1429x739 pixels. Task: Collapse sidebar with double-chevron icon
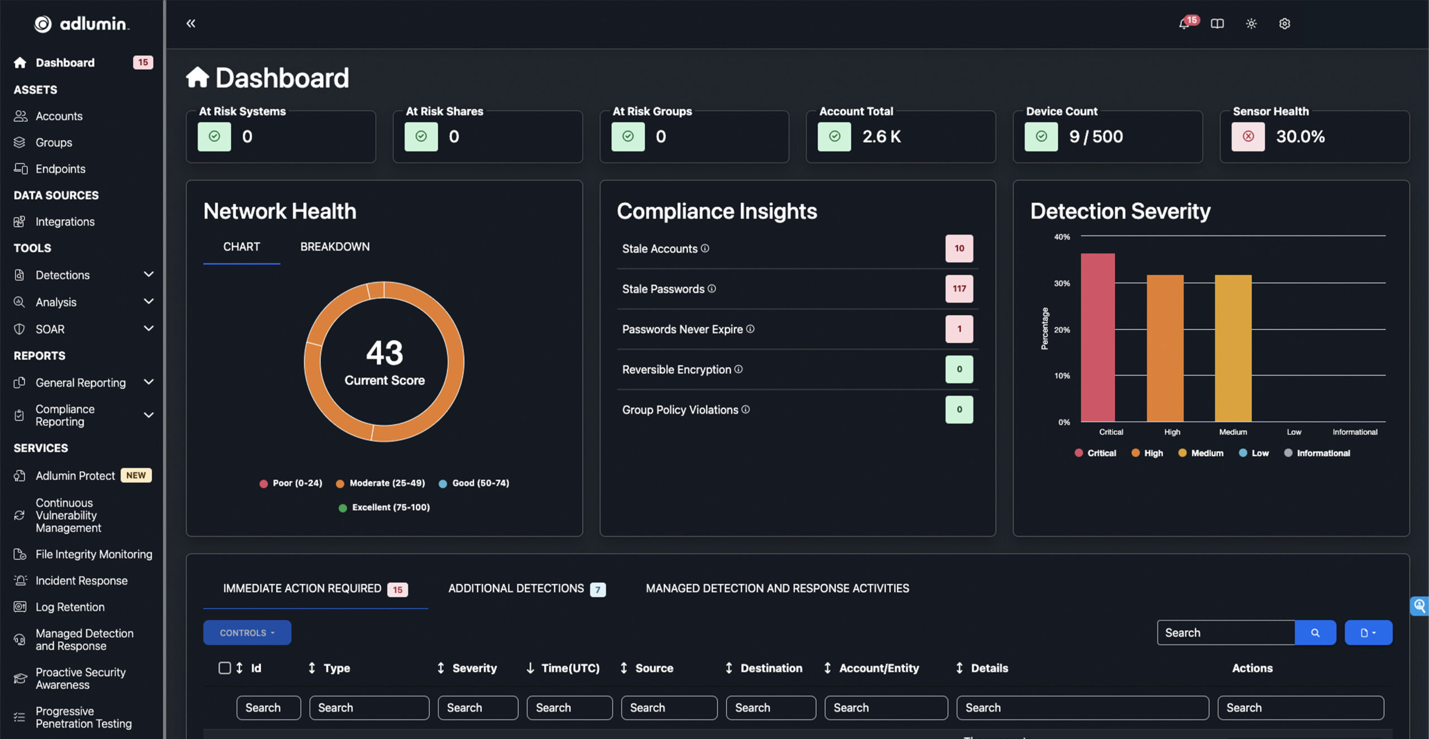point(191,23)
